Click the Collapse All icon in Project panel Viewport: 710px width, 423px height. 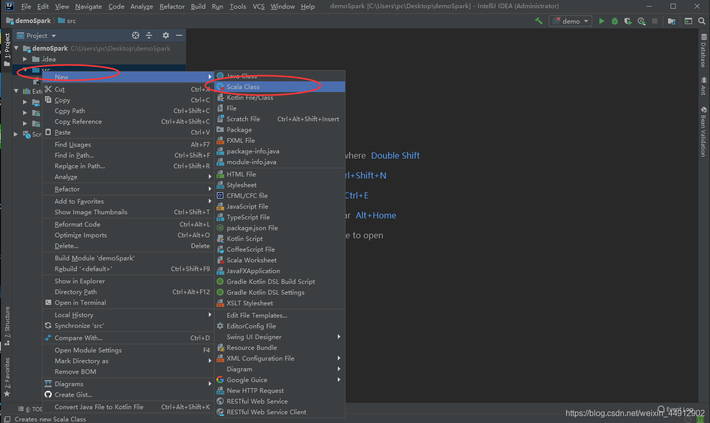coord(149,35)
